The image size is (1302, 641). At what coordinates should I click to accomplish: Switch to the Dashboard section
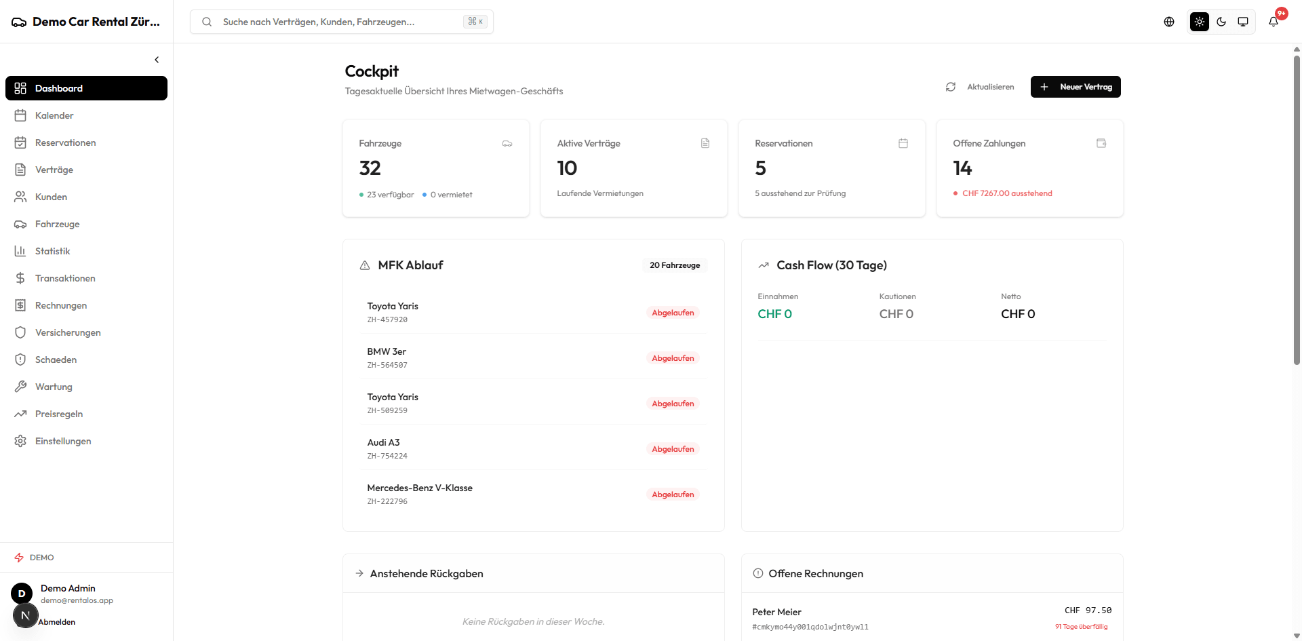[59, 88]
